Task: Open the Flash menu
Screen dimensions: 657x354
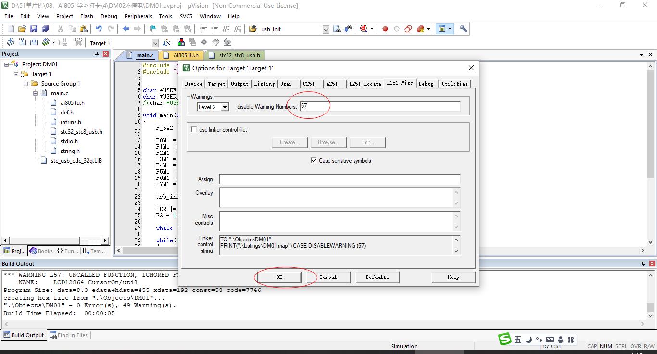Action: (x=87, y=16)
